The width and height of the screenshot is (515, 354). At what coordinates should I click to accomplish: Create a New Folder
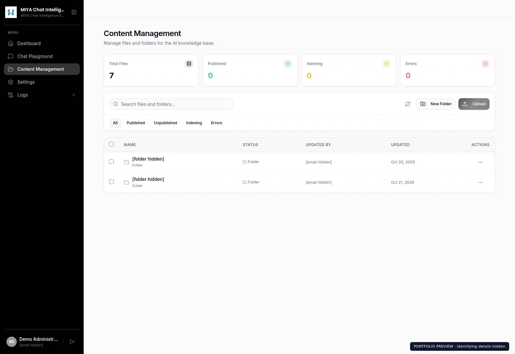tap(436, 104)
